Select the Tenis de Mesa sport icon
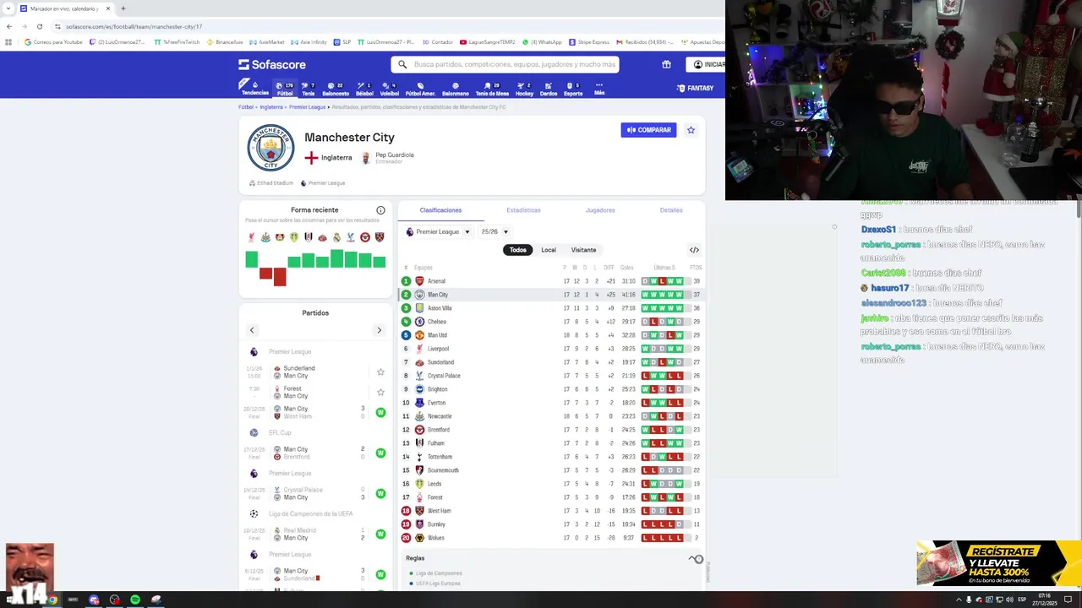 click(x=492, y=89)
